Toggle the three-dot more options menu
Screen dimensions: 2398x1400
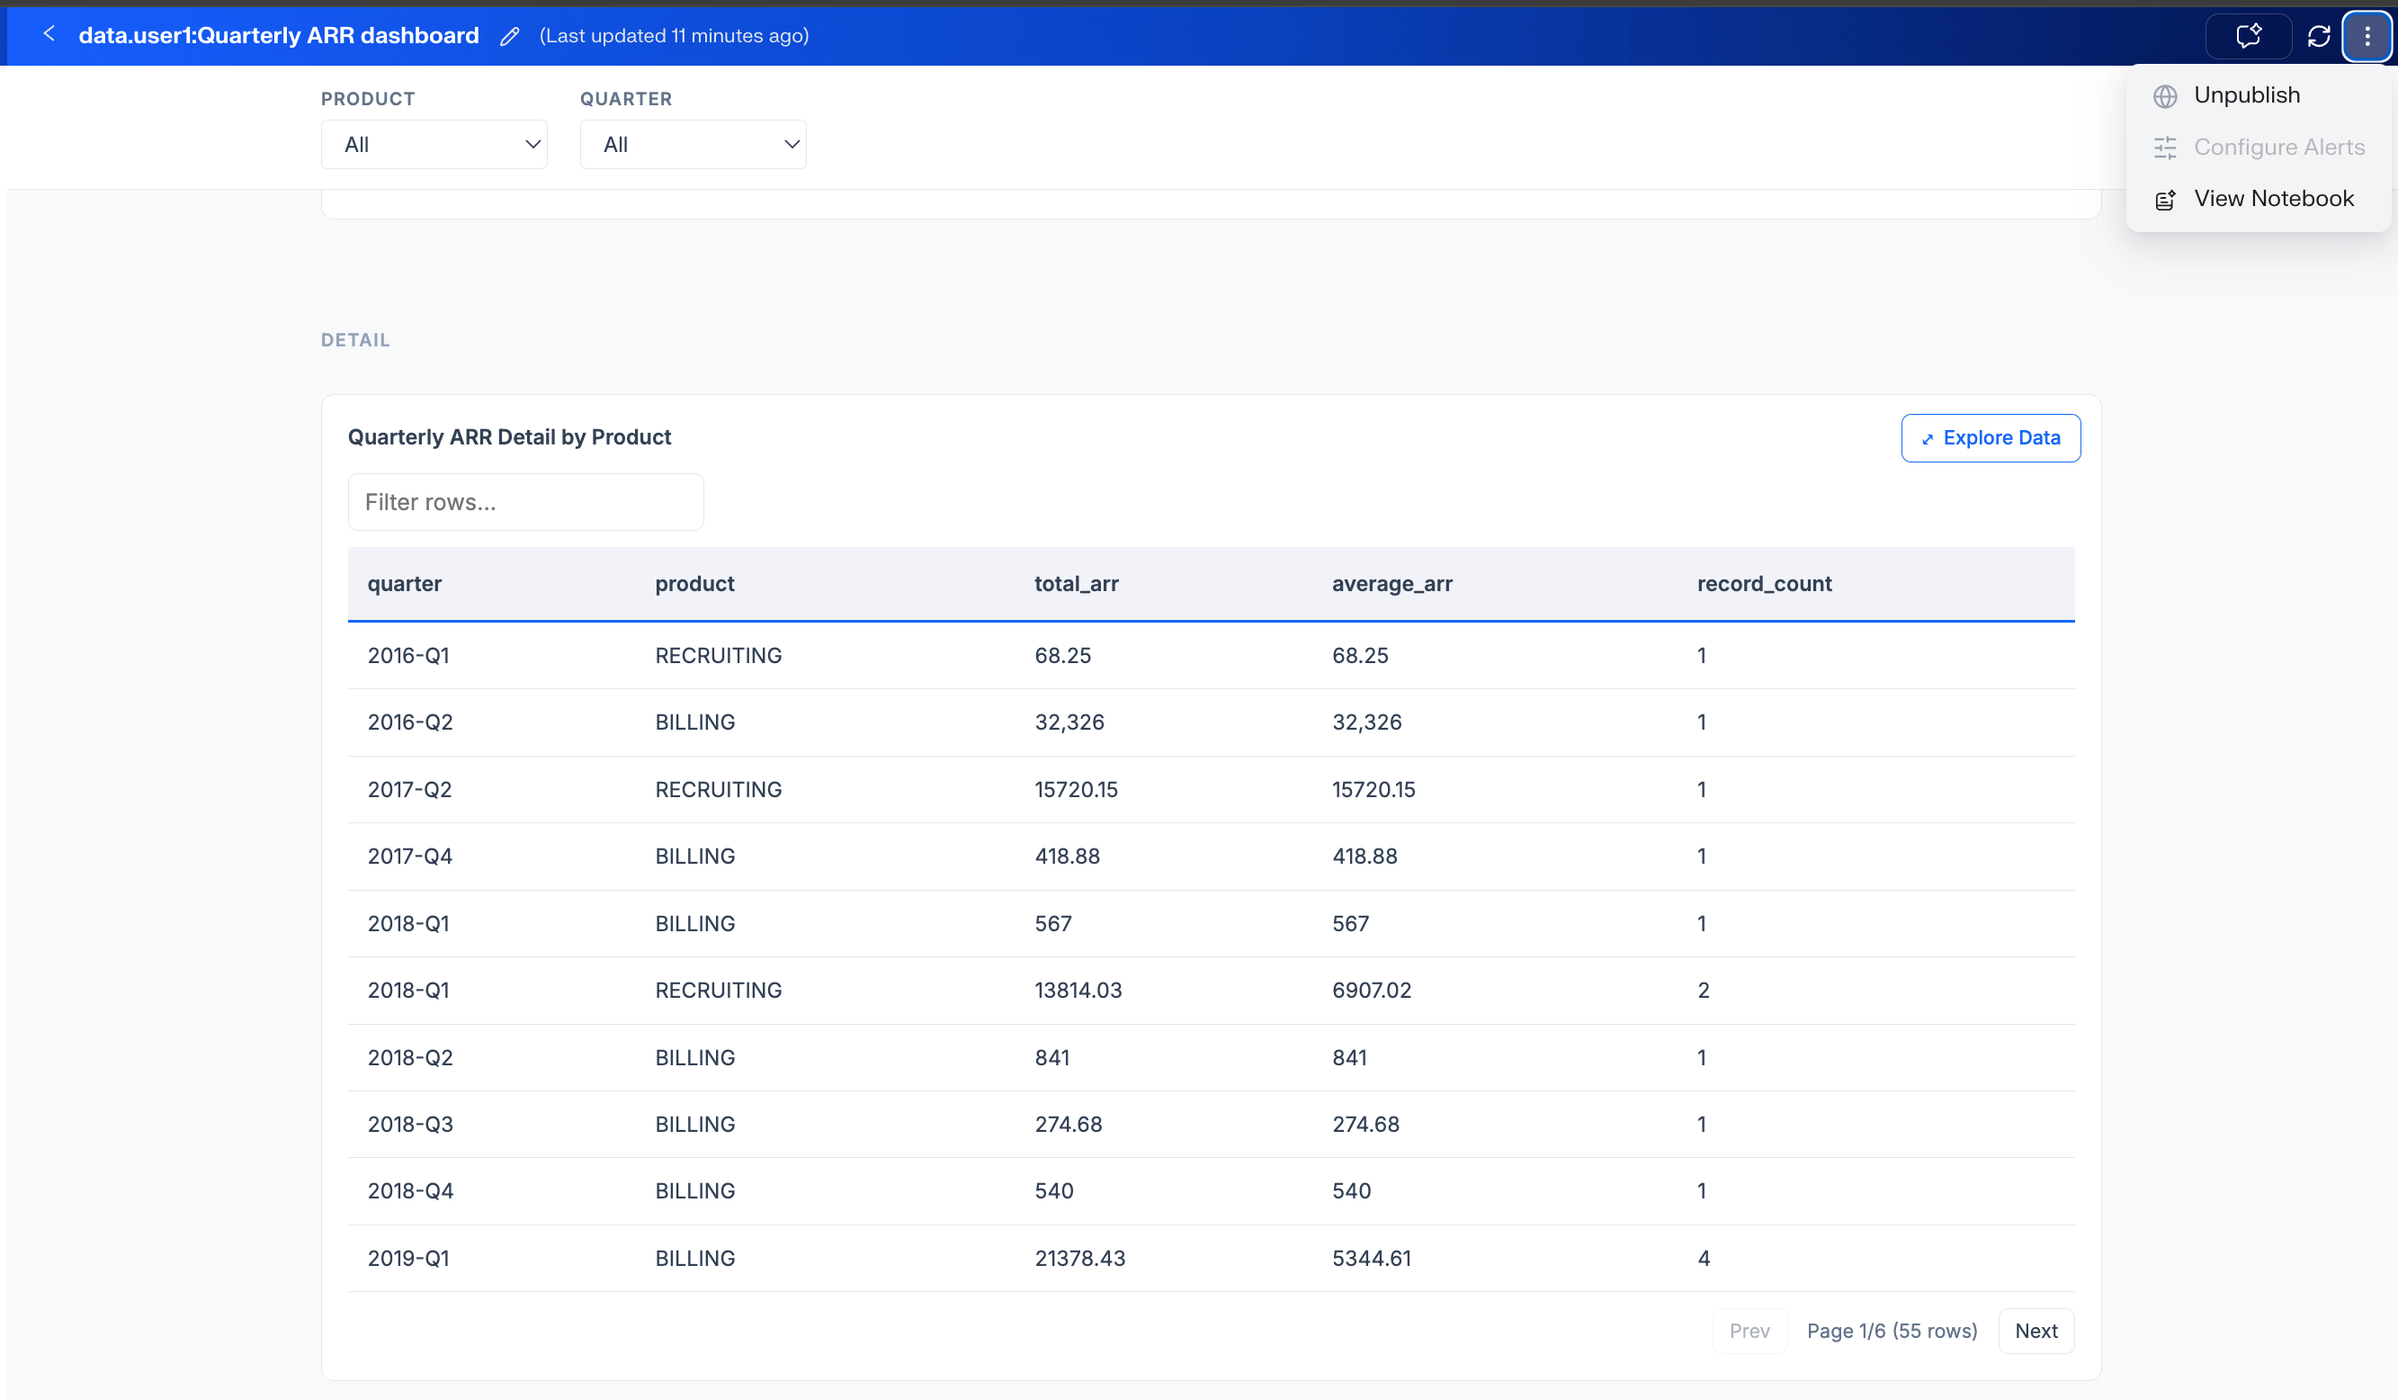coord(2367,36)
